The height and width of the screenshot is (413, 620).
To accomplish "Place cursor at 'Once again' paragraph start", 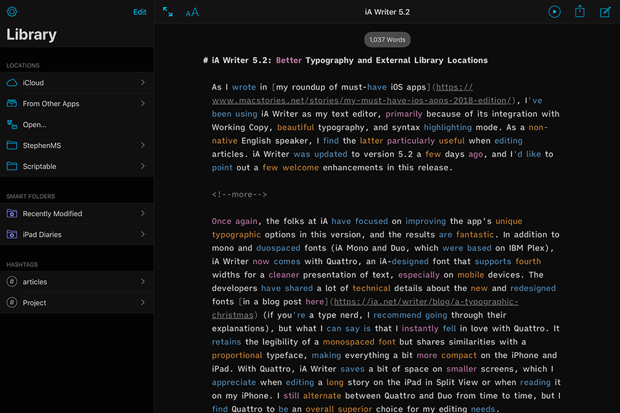I will click(212, 221).
